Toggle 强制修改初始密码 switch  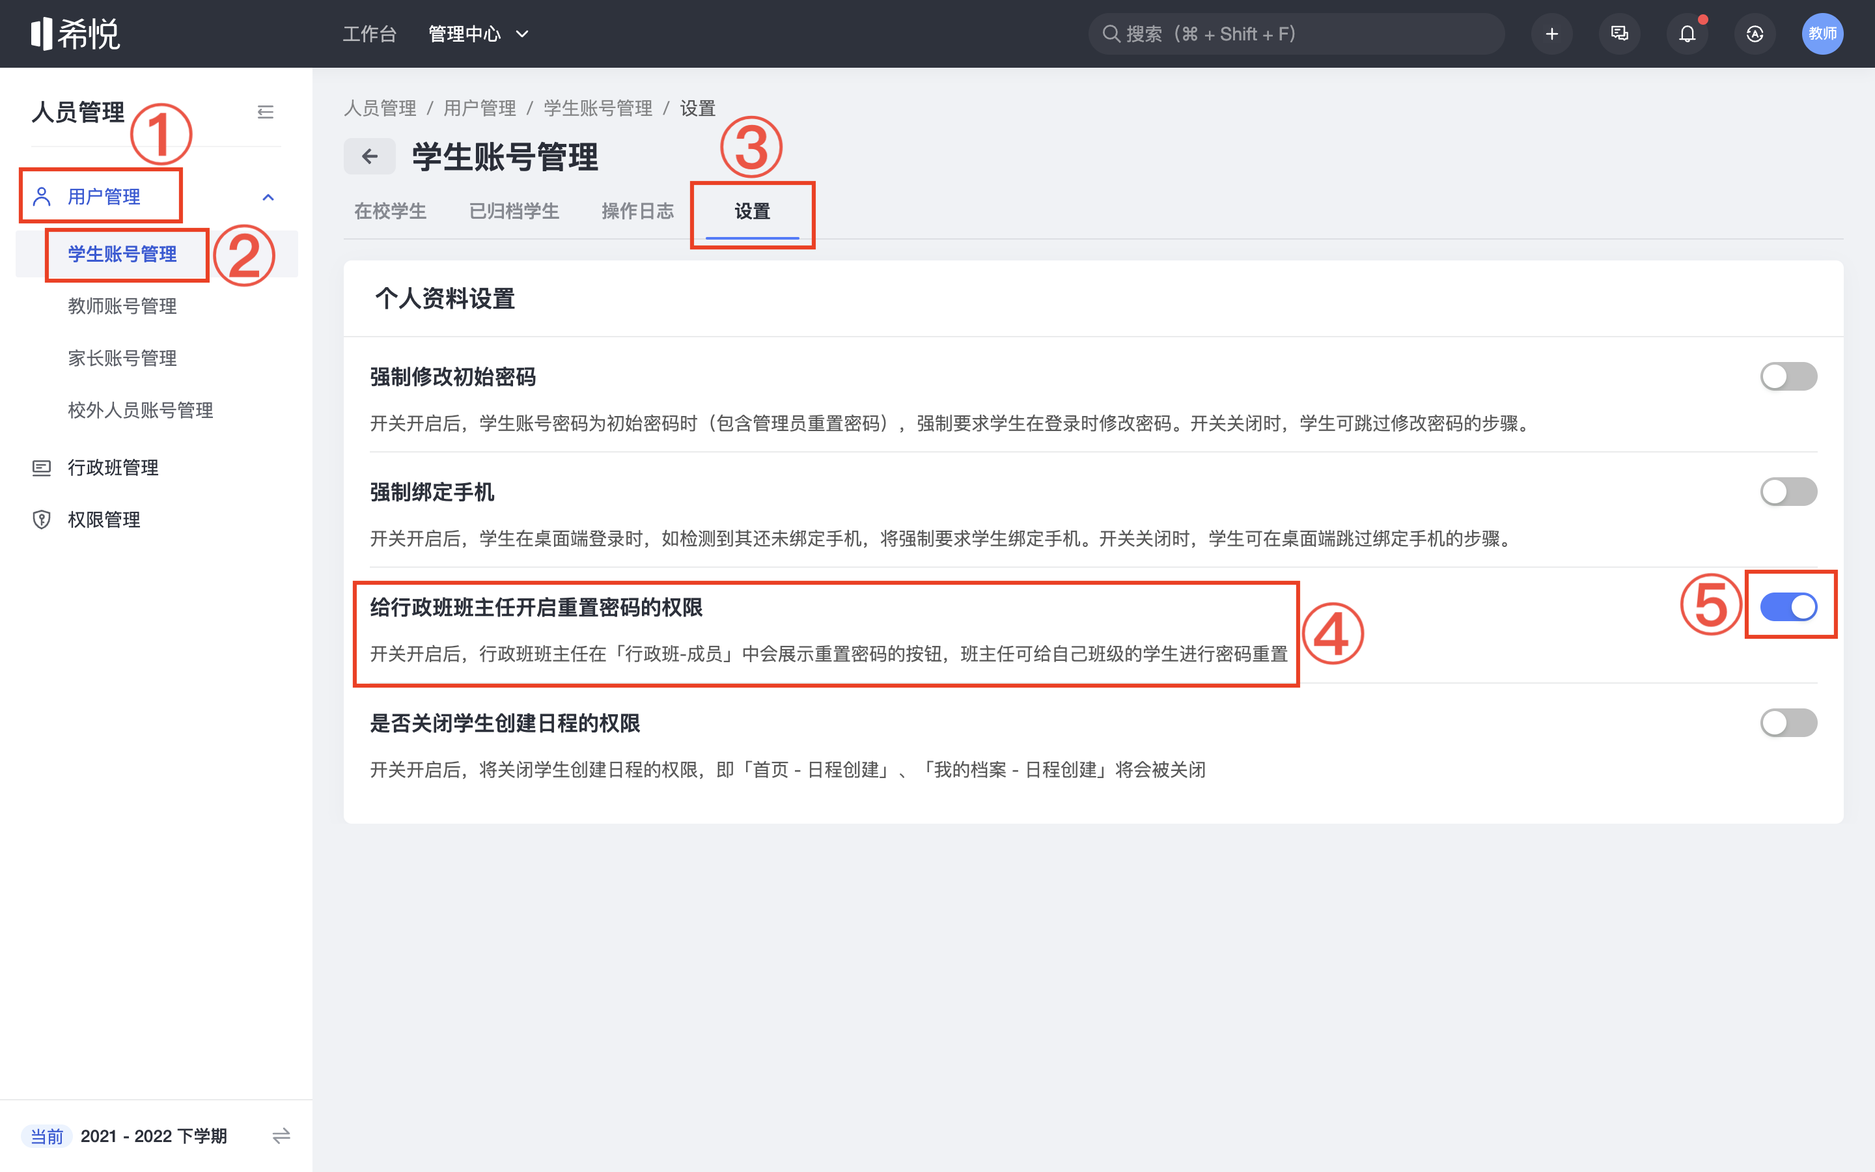[x=1788, y=377]
